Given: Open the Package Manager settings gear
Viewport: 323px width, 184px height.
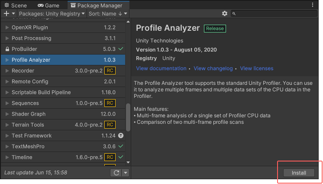Looking at the screenshot, I should pos(224,14).
